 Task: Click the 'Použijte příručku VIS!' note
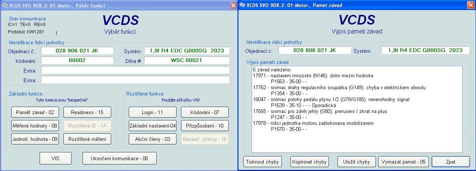(x=181, y=100)
